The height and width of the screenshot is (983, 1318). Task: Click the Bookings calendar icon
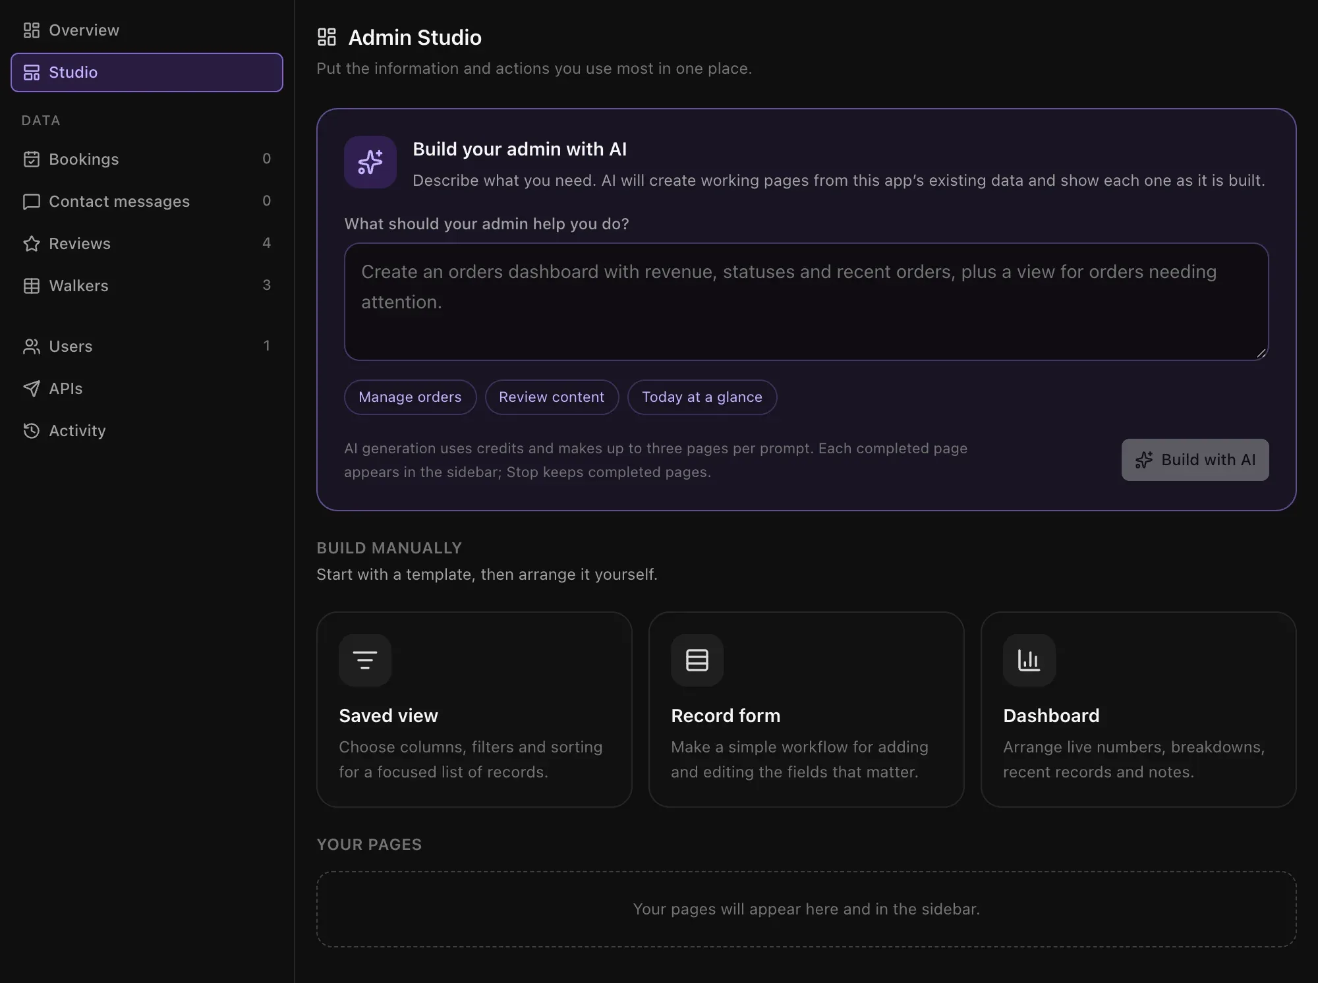pyautogui.click(x=31, y=159)
